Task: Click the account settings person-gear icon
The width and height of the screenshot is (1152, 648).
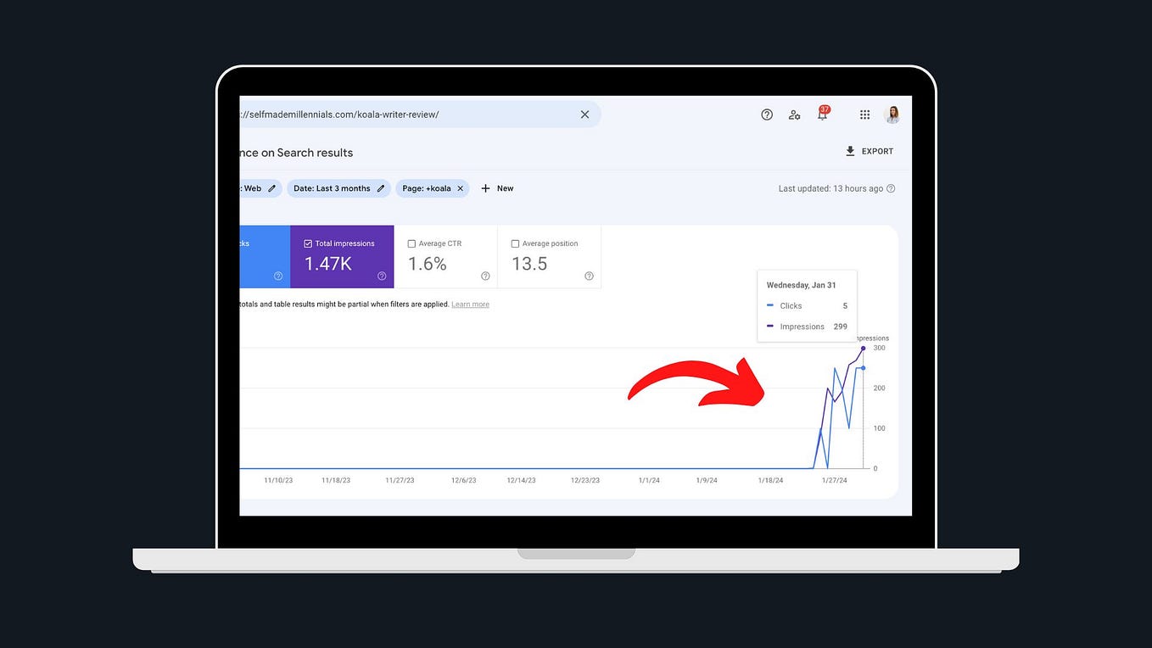Action: coord(794,114)
